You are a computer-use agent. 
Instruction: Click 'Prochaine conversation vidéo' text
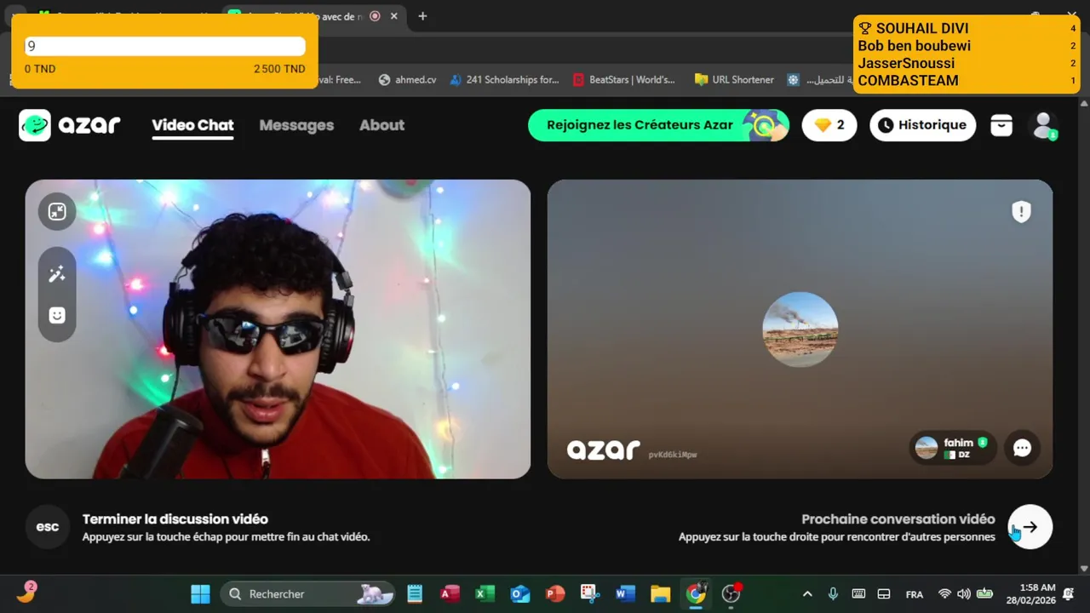pyautogui.click(x=898, y=518)
